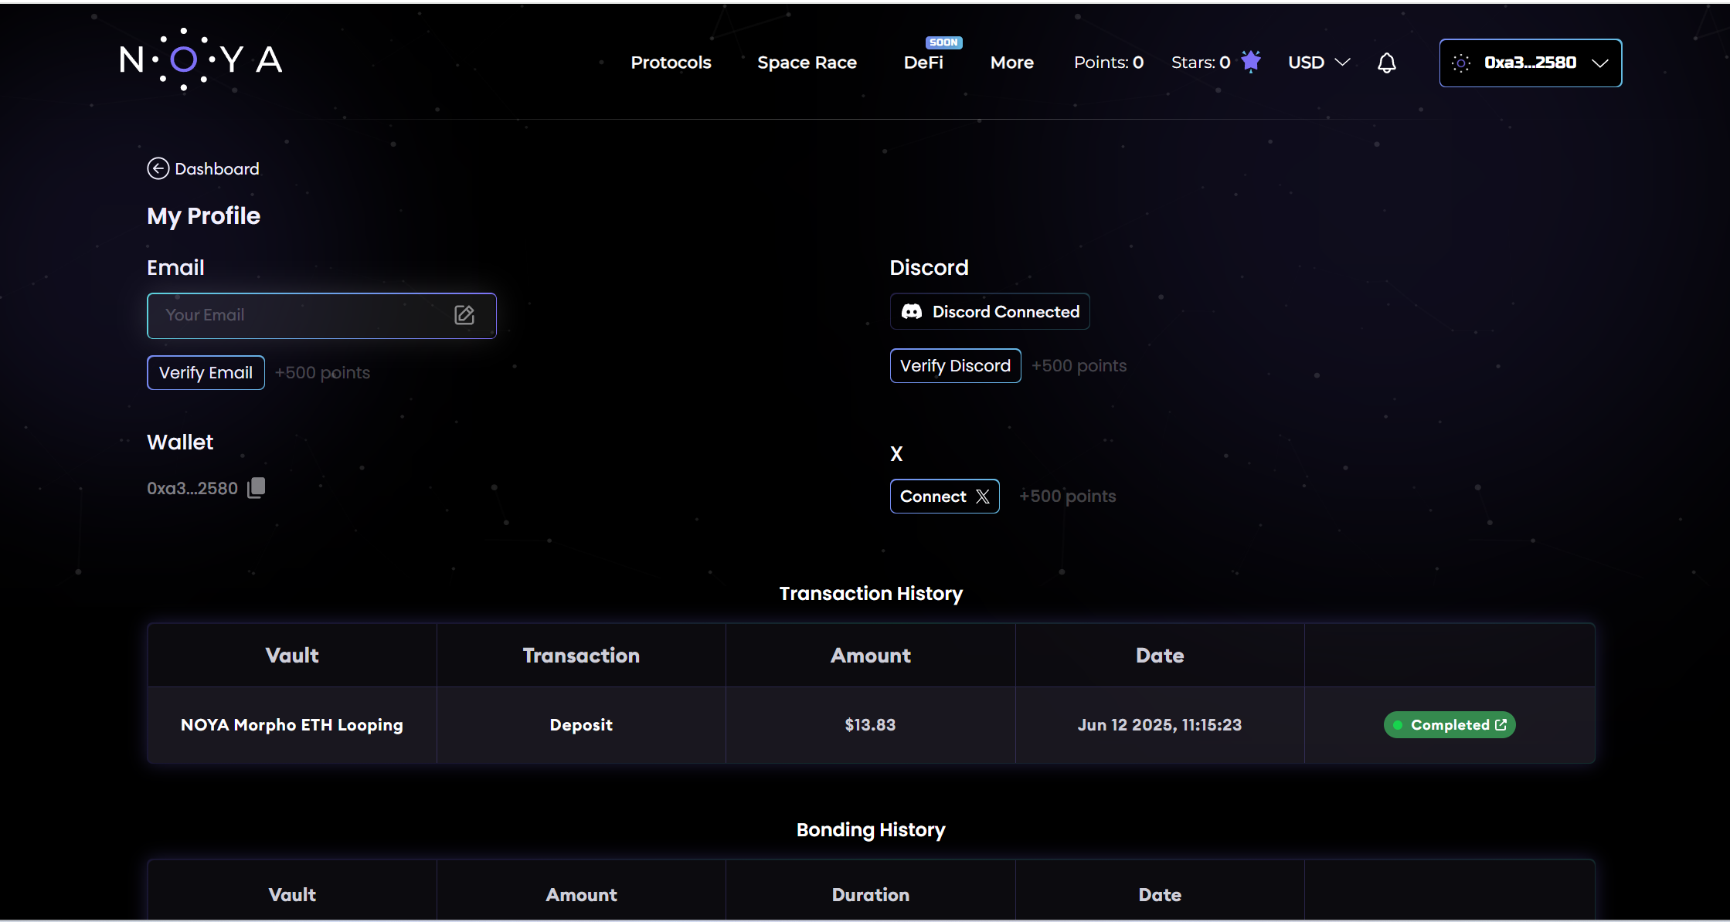Screen dimensions: 1730x922
Task: Click the purple Stars icon
Action: click(1251, 61)
